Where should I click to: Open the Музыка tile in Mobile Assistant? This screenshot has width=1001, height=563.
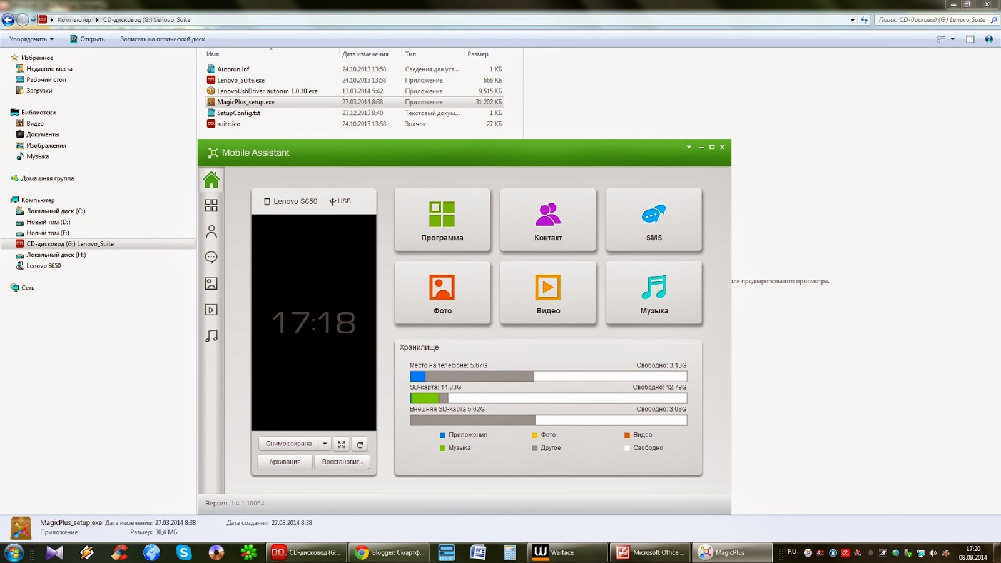coord(654,293)
